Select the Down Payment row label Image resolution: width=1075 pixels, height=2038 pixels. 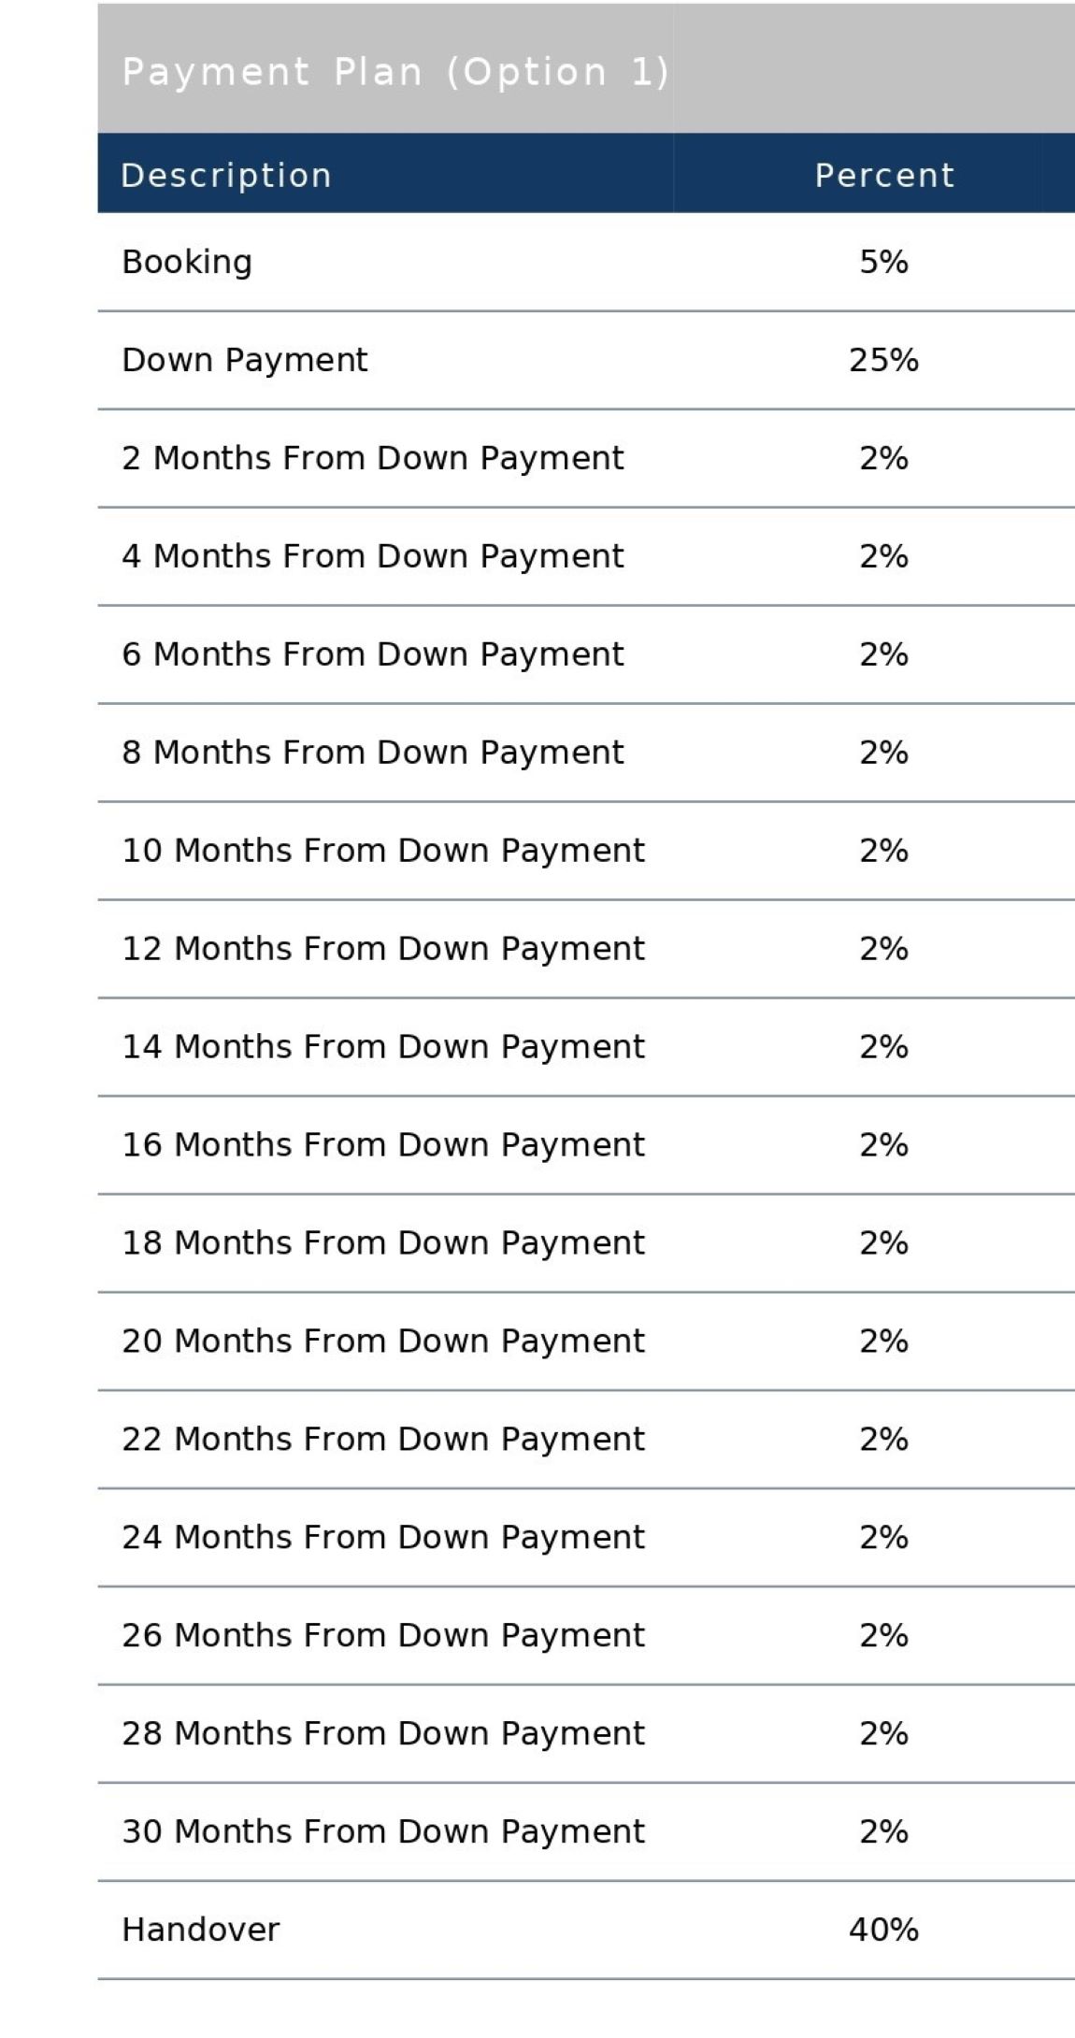click(245, 360)
